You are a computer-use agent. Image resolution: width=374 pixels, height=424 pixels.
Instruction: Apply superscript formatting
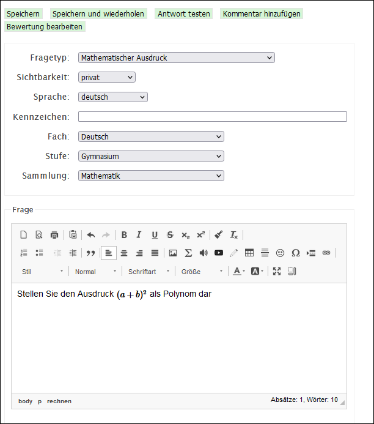200,235
